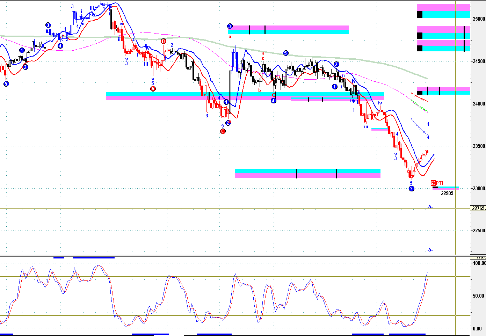Select the red PTI 63 indicator label
The height and width of the screenshot is (336, 486).
(x=437, y=183)
